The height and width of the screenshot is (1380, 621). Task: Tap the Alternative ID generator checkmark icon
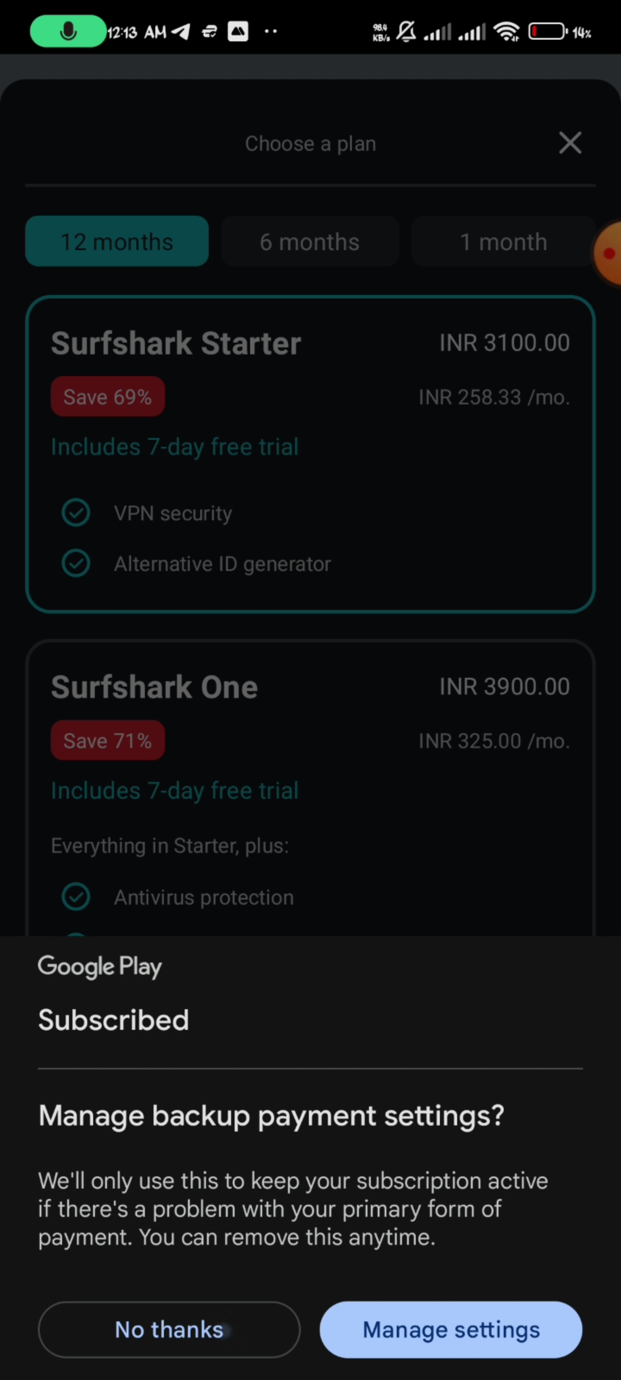tap(76, 563)
